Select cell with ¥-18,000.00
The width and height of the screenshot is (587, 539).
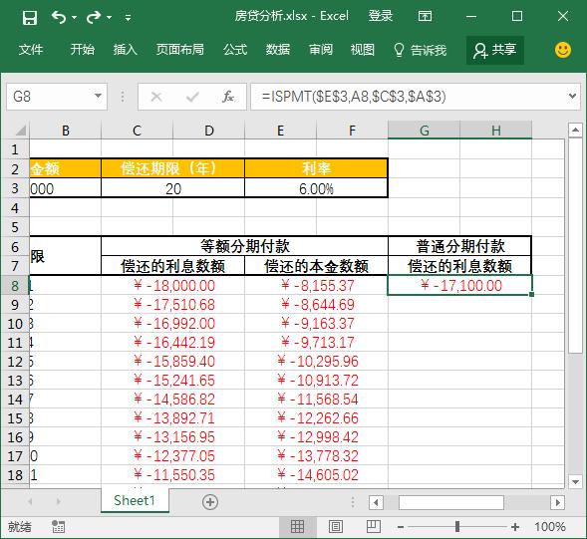172,286
